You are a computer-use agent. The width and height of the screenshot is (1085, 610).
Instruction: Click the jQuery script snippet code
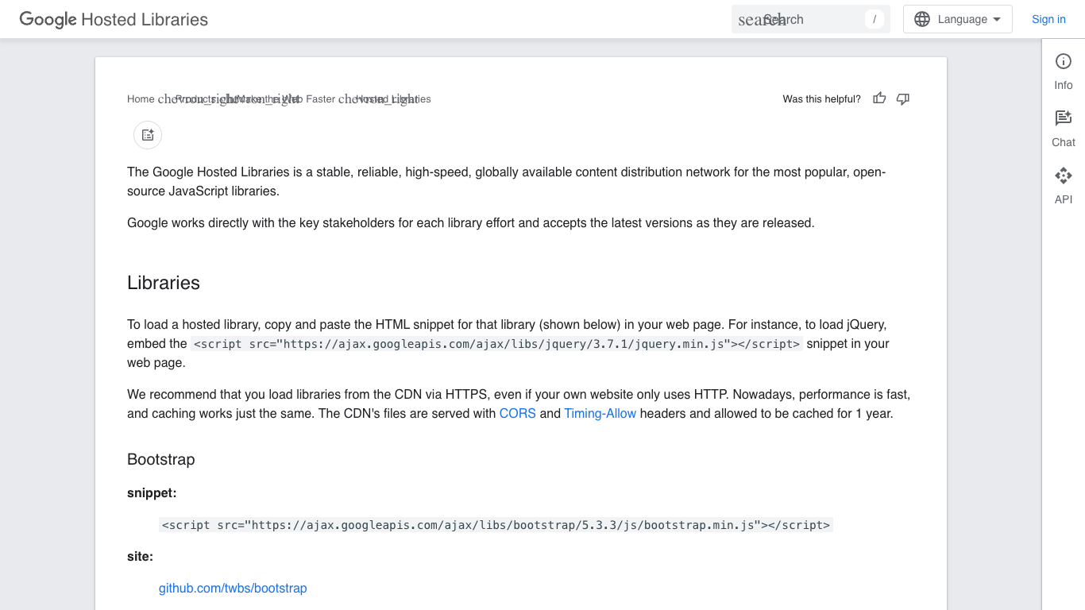pos(497,344)
